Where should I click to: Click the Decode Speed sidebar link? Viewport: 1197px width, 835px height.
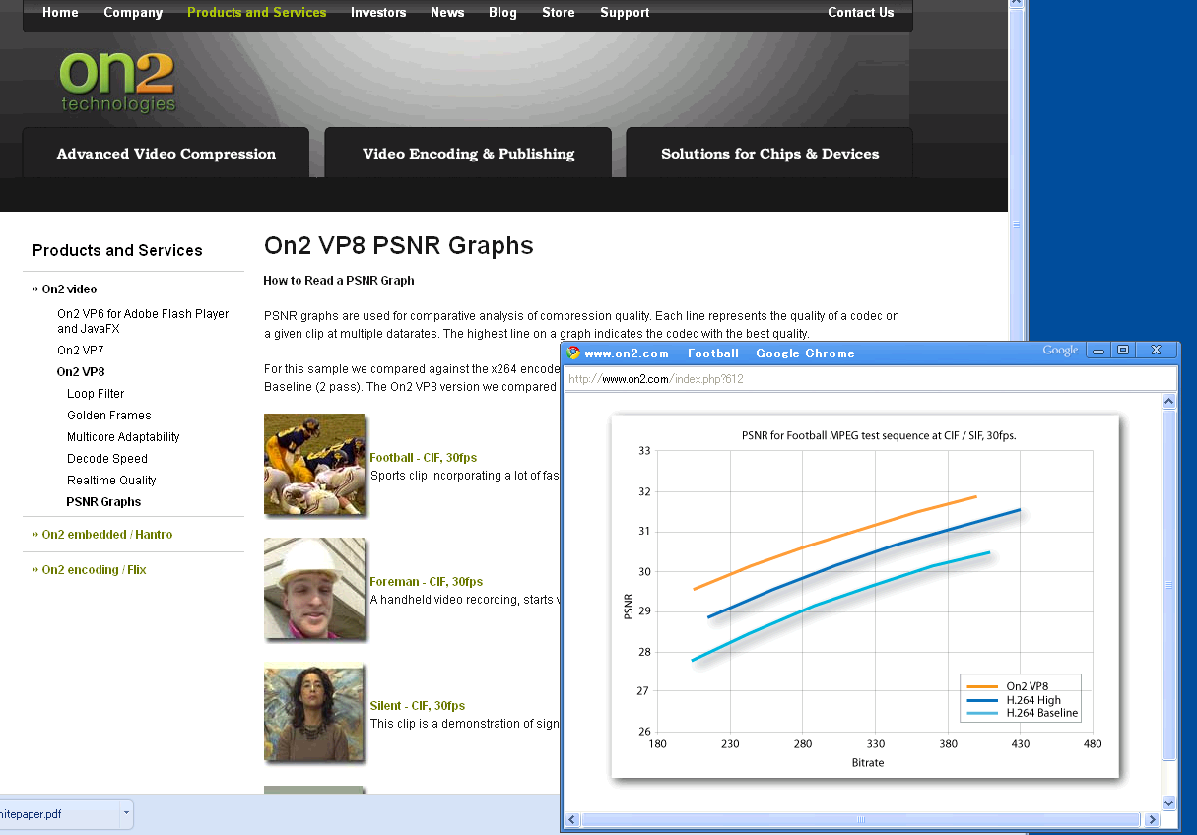(x=107, y=459)
